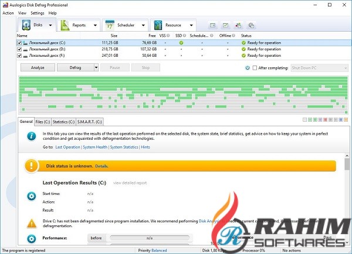Image resolution: width=352 pixels, height=254 pixels.
Task: Follow the System Health link
Action: point(95,147)
